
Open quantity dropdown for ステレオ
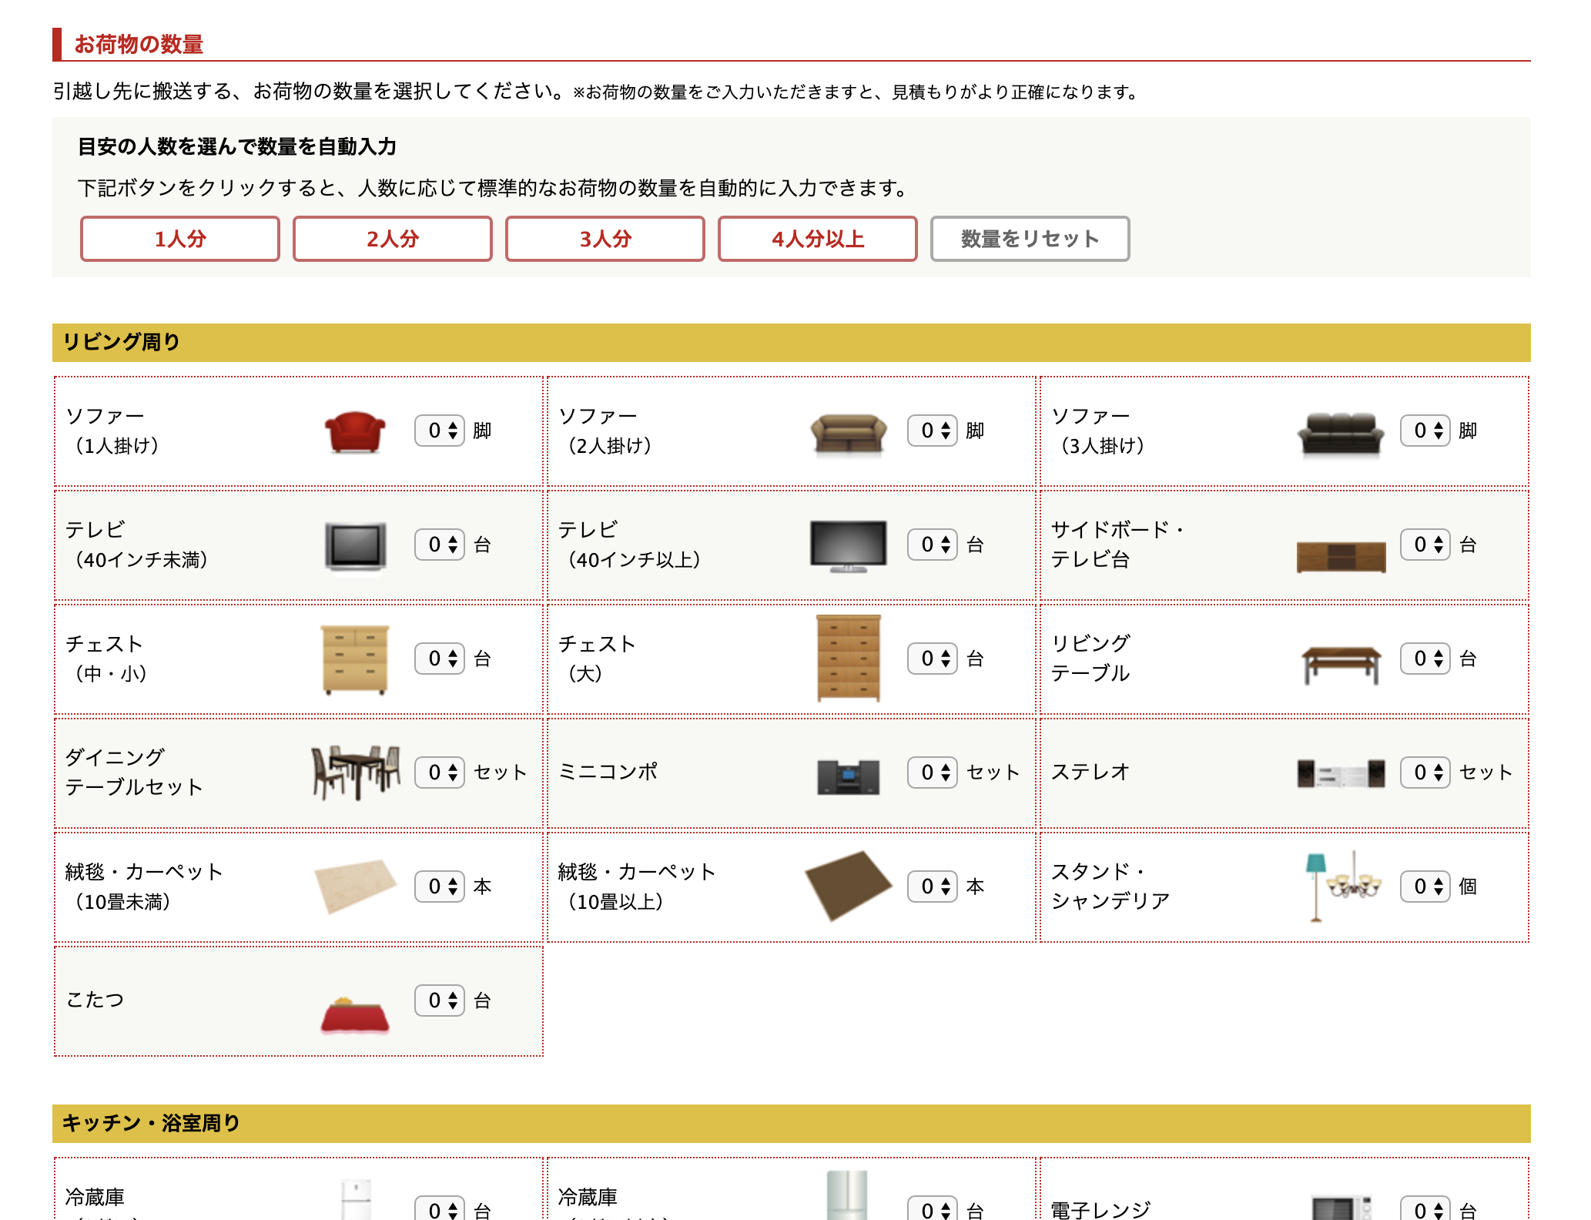(1425, 773)
